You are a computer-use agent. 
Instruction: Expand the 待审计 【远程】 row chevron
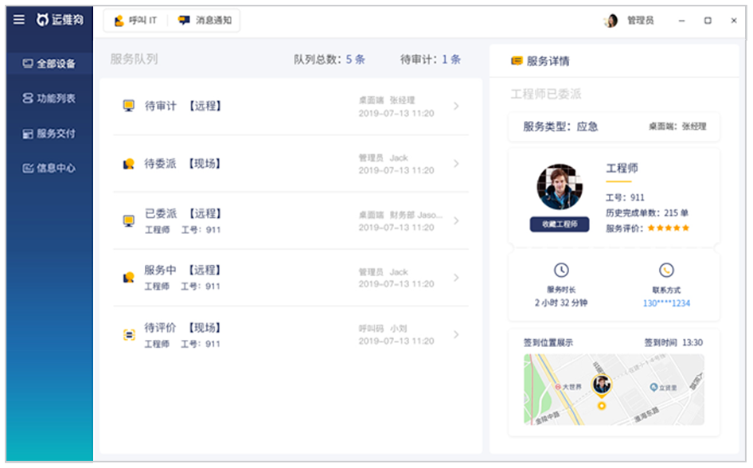456,106
